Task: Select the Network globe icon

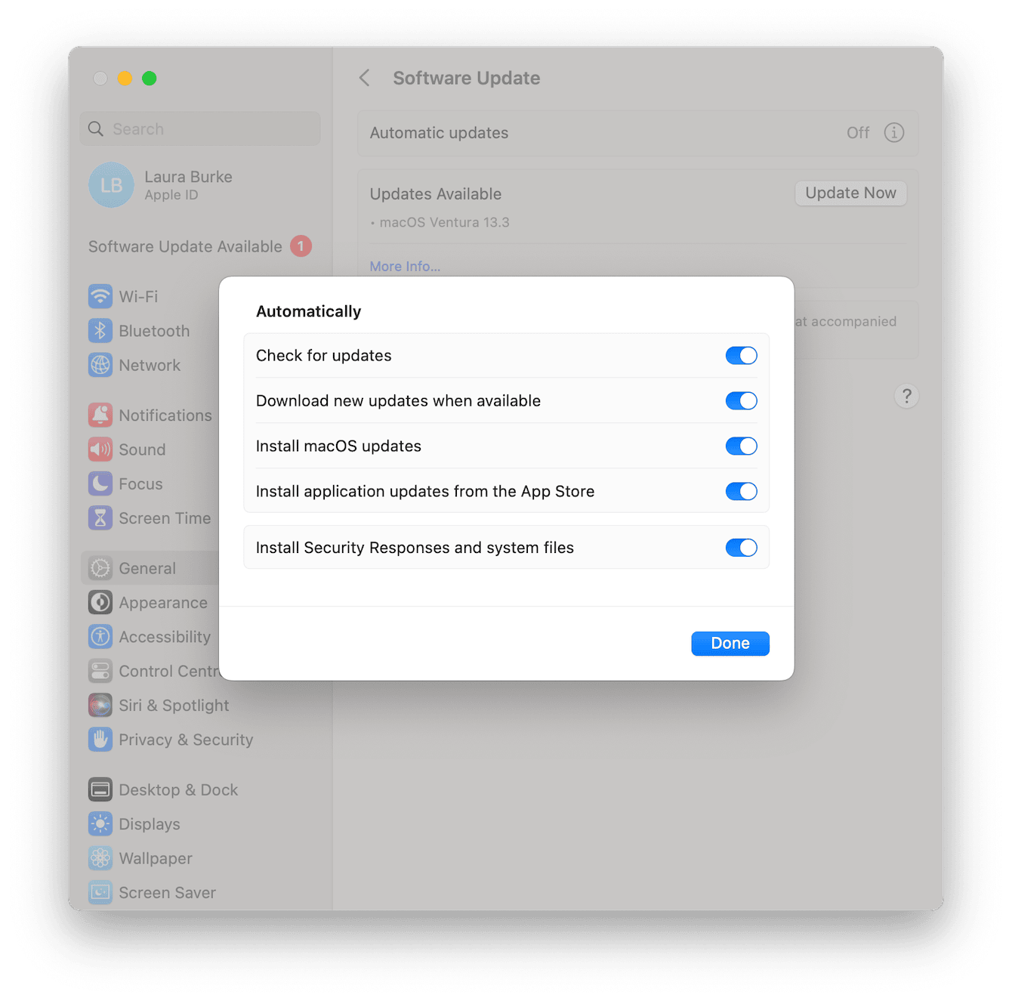Action: tap(100, 365)
